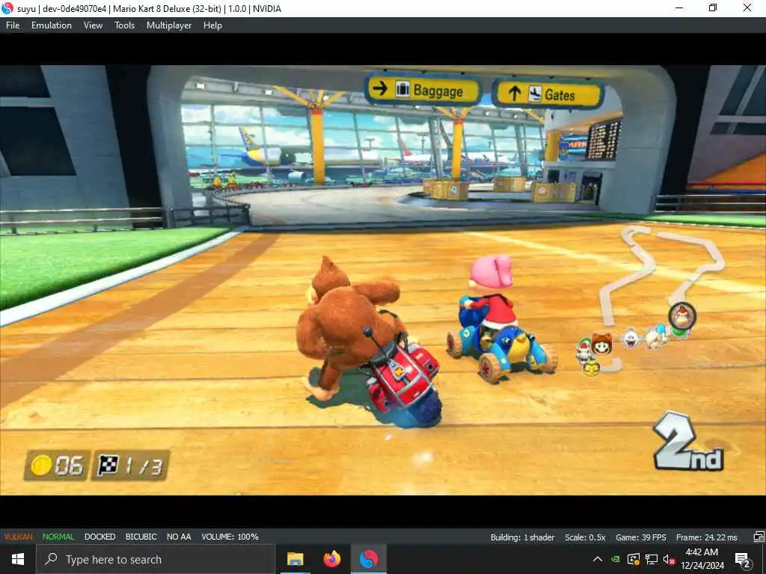This screenshot has height=574, width=766.
Task: Toggle the NORMAL GPU accuracy setting
Action: click(x=58, y=537)
